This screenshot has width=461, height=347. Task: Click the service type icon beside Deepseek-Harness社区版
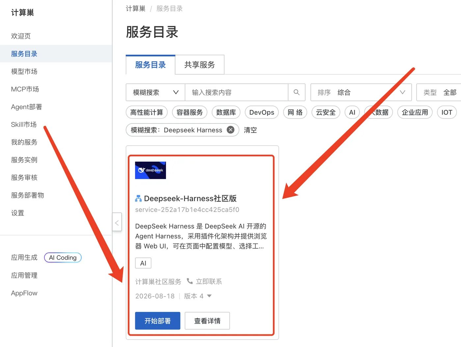point(138,199)
